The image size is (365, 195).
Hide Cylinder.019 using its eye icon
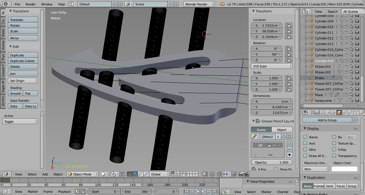point(346,61)
